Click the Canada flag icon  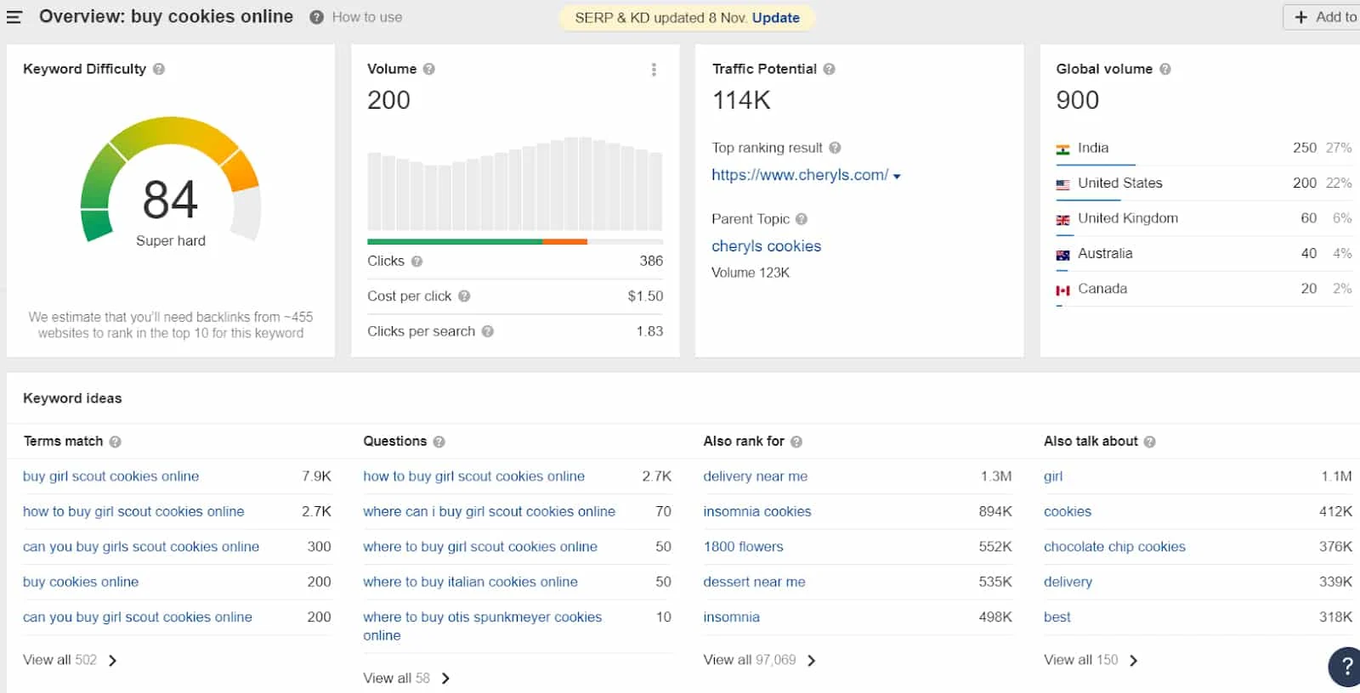tap(1062, 290)
